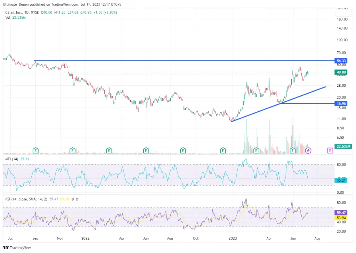Select the blue rising trend line
Screen dimensions: 356x253
(x=278, y=104)
